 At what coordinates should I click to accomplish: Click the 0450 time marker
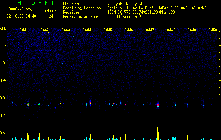(x=213, y=30)
